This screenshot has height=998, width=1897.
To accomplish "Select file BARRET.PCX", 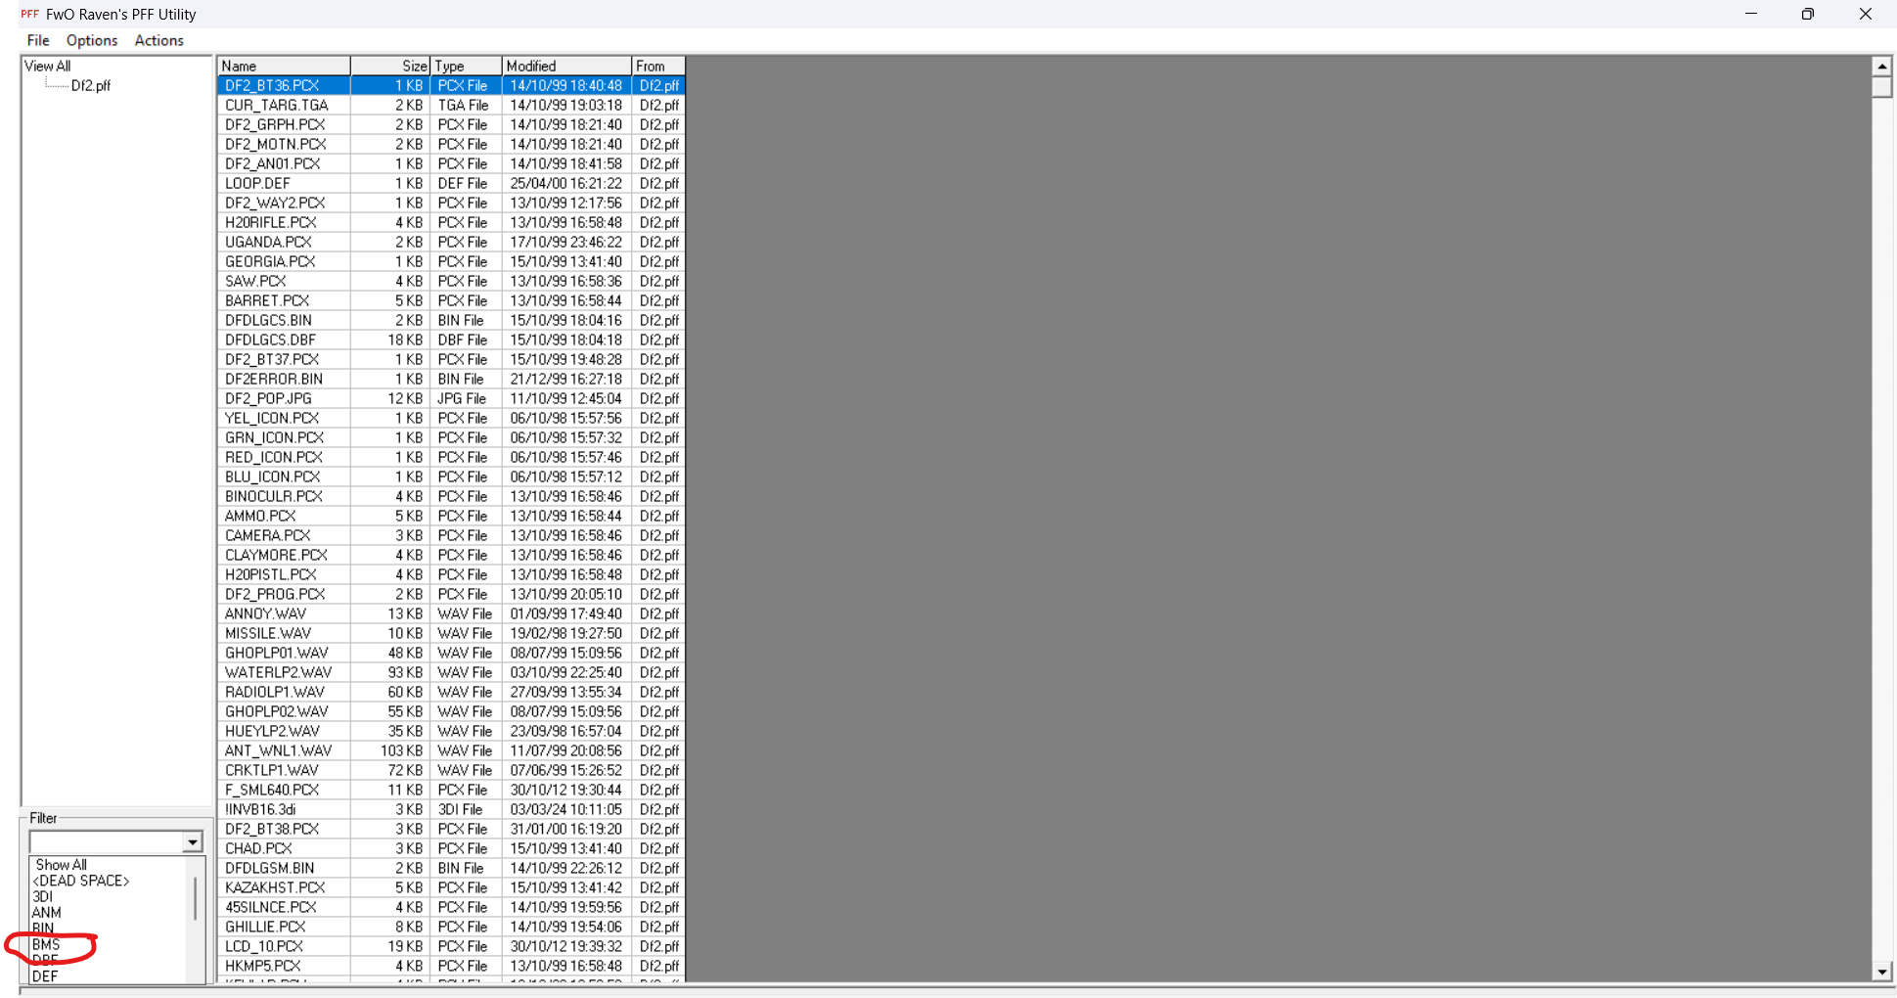I will [267, 300].
